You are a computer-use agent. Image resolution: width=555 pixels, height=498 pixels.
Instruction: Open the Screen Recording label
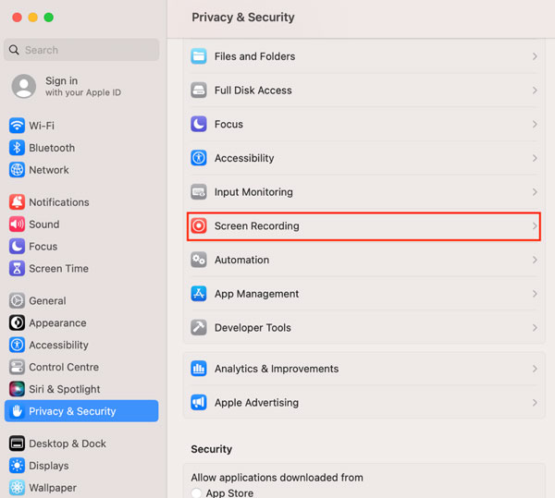(256, 225)
